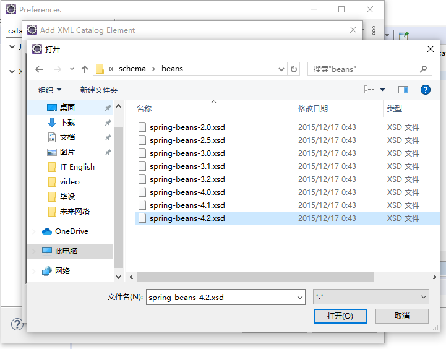Viewport: 446px width, 349px height.
Task: Go back with the left arrow
Action: 39,69
